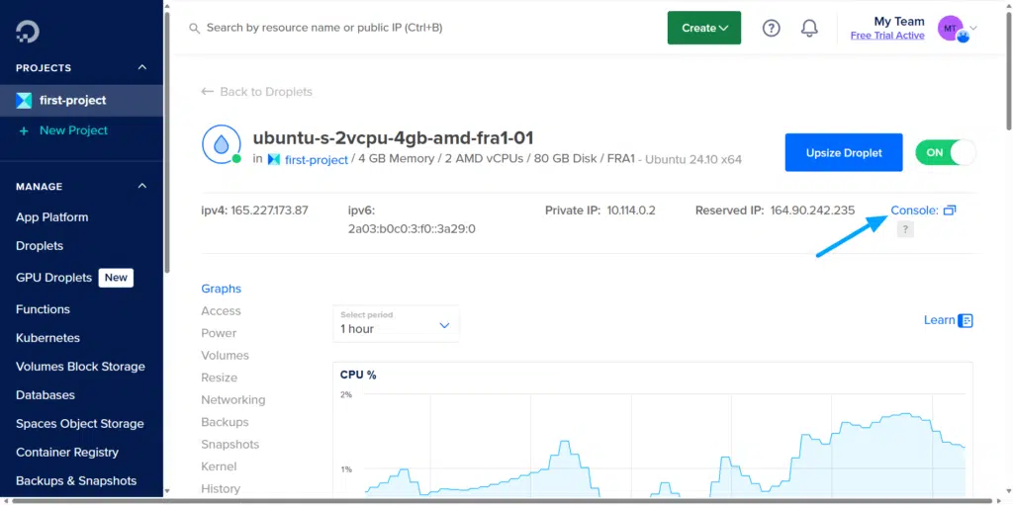The width and height of the screenshot is (1013, 505).
Task: Go Back to Droplets link
Action: pyautogui.click(x=256, y=92)
